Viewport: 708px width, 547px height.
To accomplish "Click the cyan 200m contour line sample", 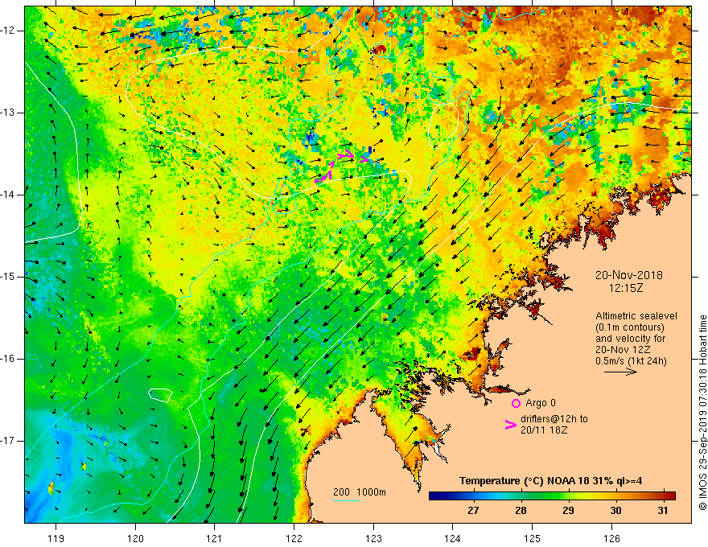I will [x=346, y=500].
